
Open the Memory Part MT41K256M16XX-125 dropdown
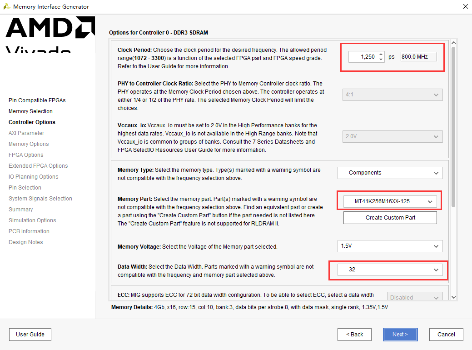[x=390, y=201]
